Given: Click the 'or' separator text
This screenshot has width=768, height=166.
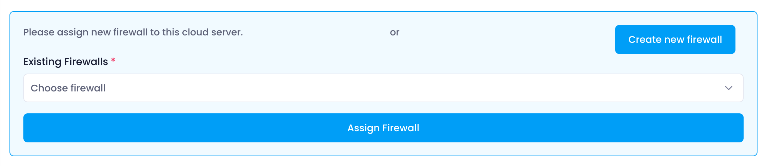Looking at the screenshot, I should click(x=395, y=32).
